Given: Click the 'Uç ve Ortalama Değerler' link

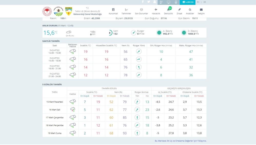Looking at the screenshot, I should pos(180,141).
